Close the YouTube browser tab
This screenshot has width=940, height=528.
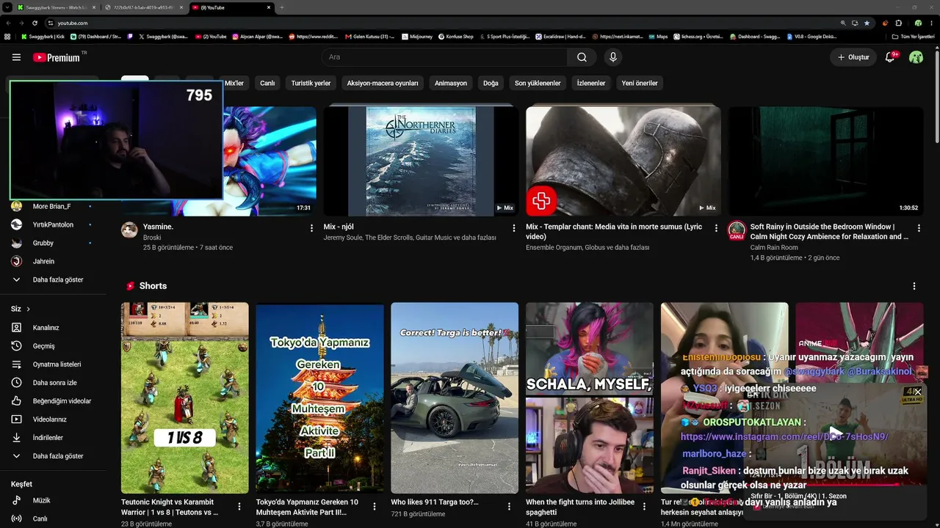pos(269,7)
